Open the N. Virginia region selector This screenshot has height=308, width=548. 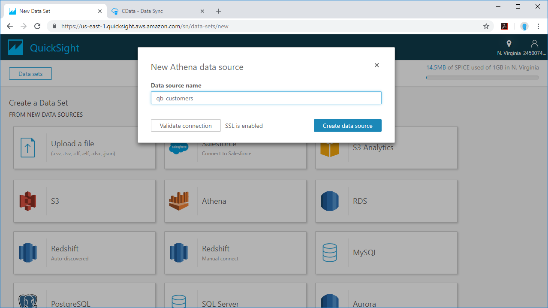tap(509, 47)
